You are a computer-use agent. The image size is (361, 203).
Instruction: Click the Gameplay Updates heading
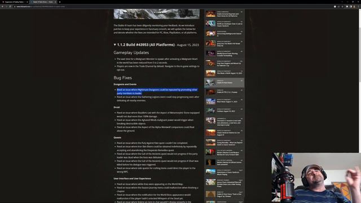131,52
